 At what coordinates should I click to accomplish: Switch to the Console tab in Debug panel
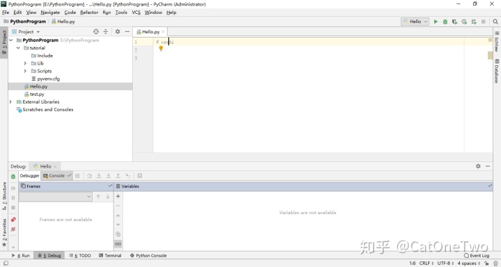(x=57, y=176)
